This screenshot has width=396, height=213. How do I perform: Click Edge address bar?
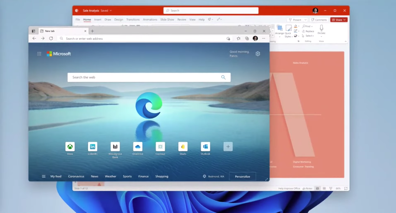[x=144, y=39]
